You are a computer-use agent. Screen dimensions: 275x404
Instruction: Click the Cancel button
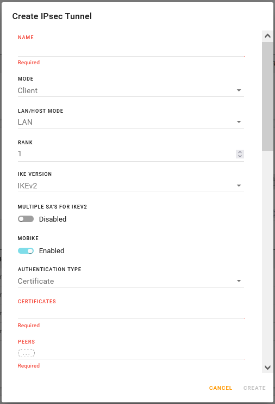[x=221, y=388]
